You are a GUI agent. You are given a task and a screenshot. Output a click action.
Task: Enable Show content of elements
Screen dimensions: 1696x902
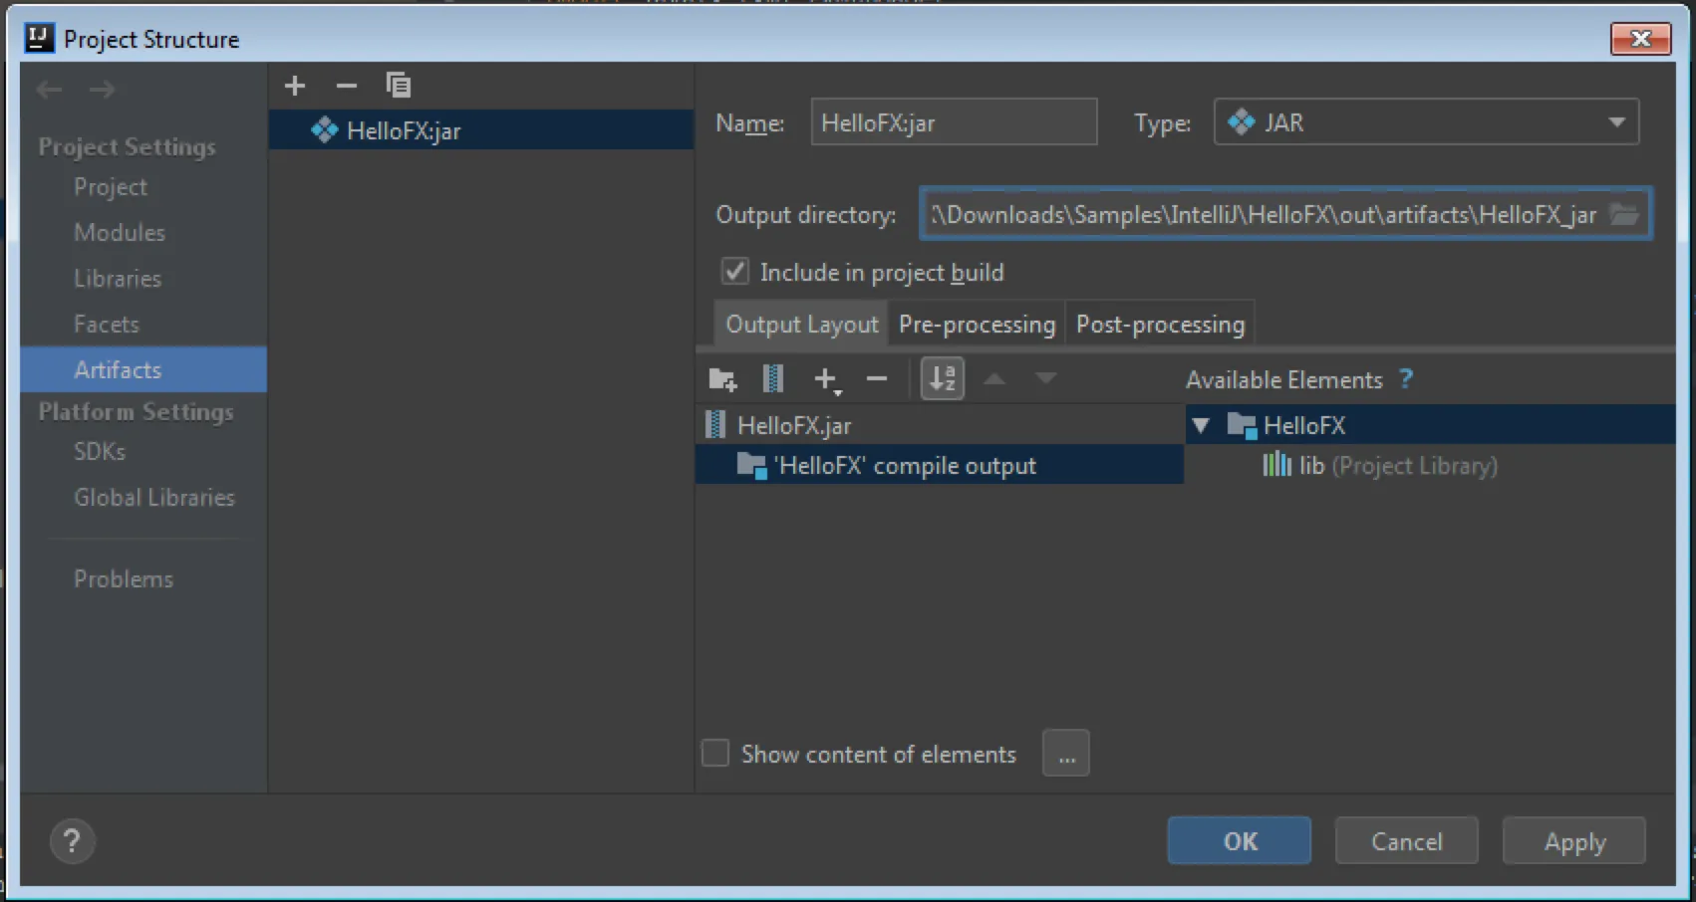[x=715, y=754]
